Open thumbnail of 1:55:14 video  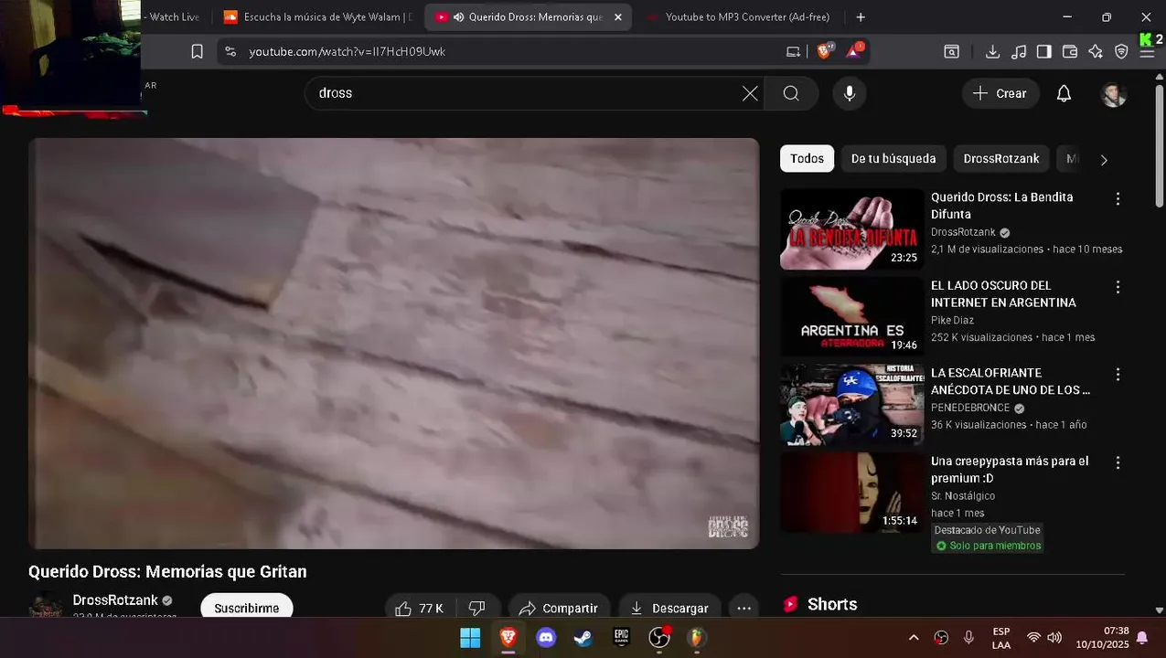pos(852,493)
